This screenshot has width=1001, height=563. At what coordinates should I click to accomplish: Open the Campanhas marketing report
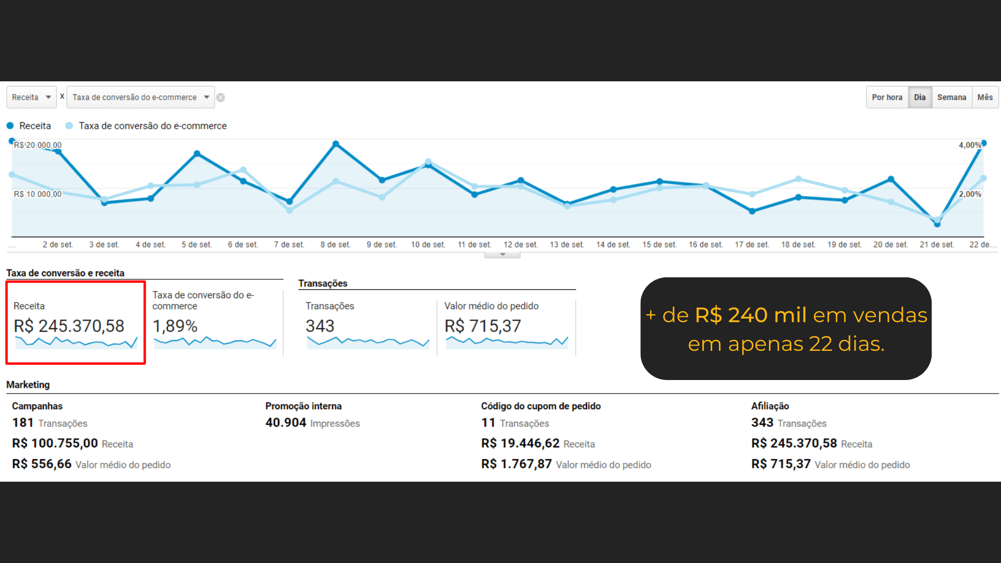click(37, 406)
